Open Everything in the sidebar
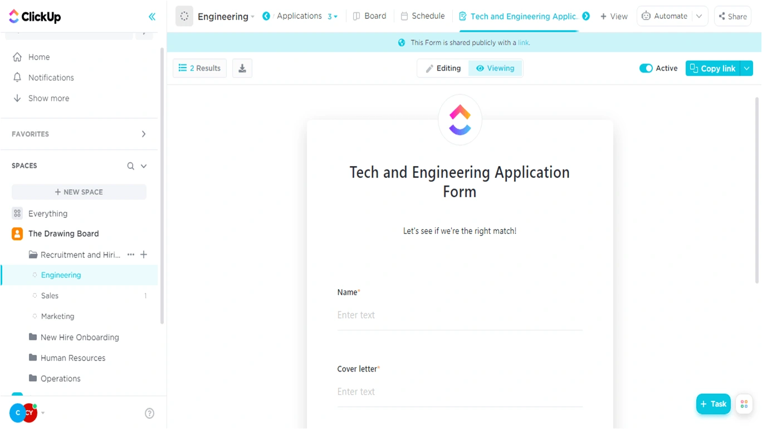Screen dimensions: 762x429 [48, 213]
